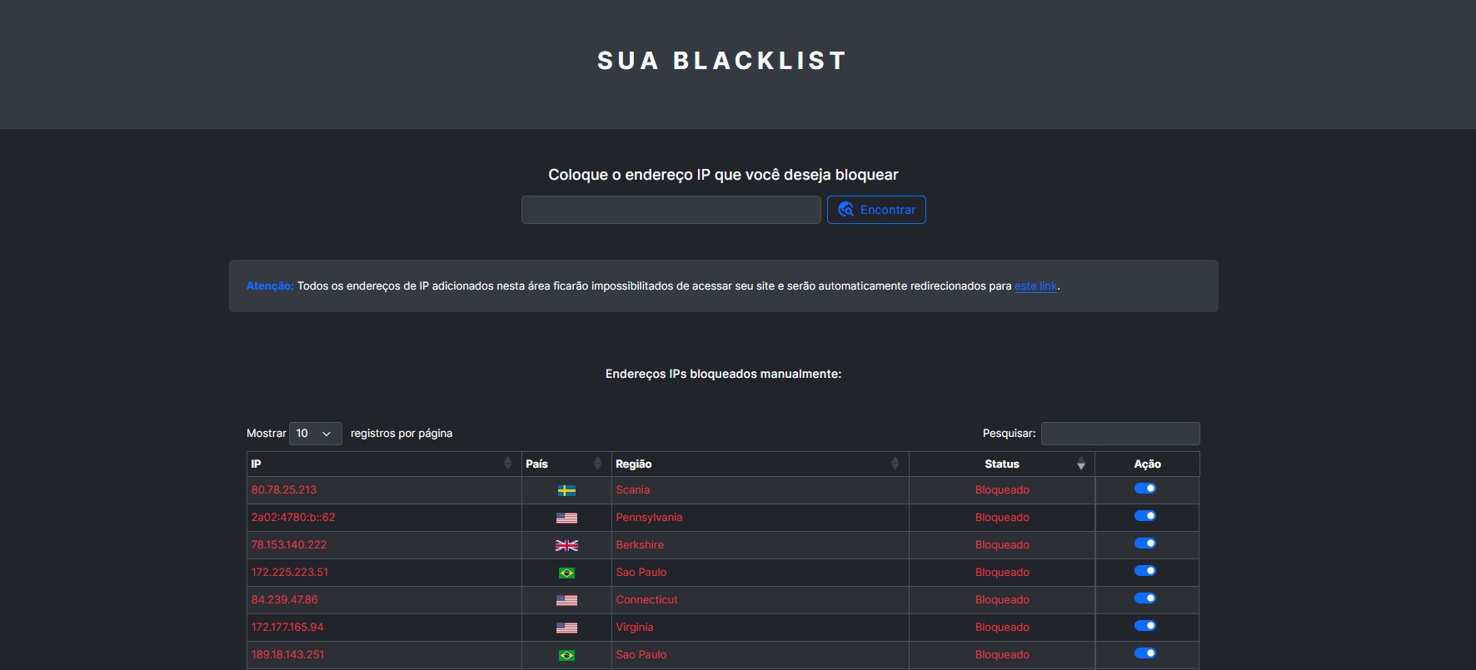The height and width of the screenshot is (670, 1476).
Task: Click the US flag in Pennsylvania row
Action: click(x=566, y=519)
